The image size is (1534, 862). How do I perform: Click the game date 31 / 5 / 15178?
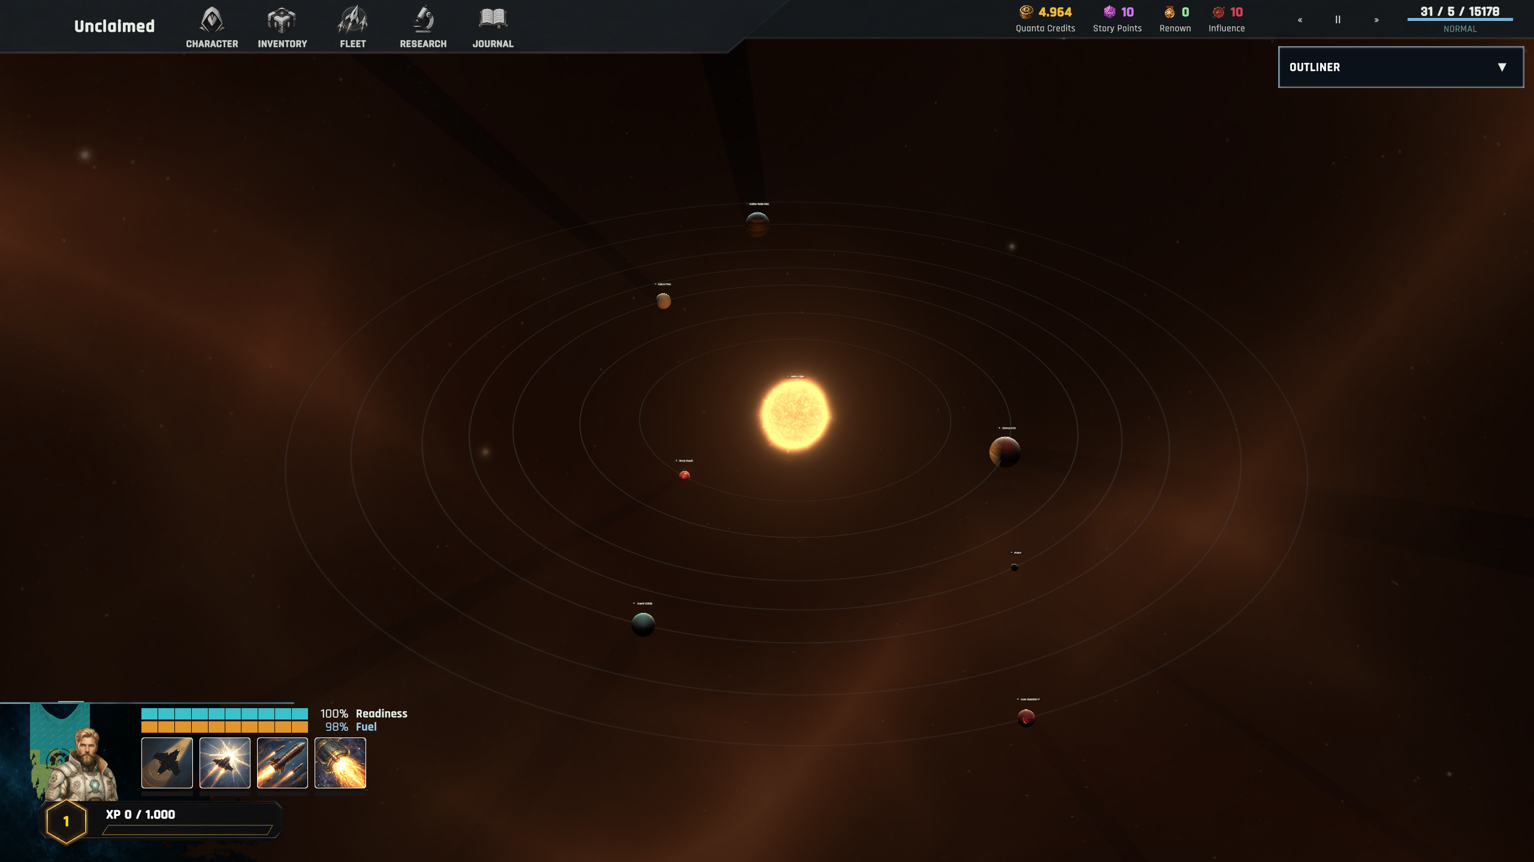(1460, 11)
